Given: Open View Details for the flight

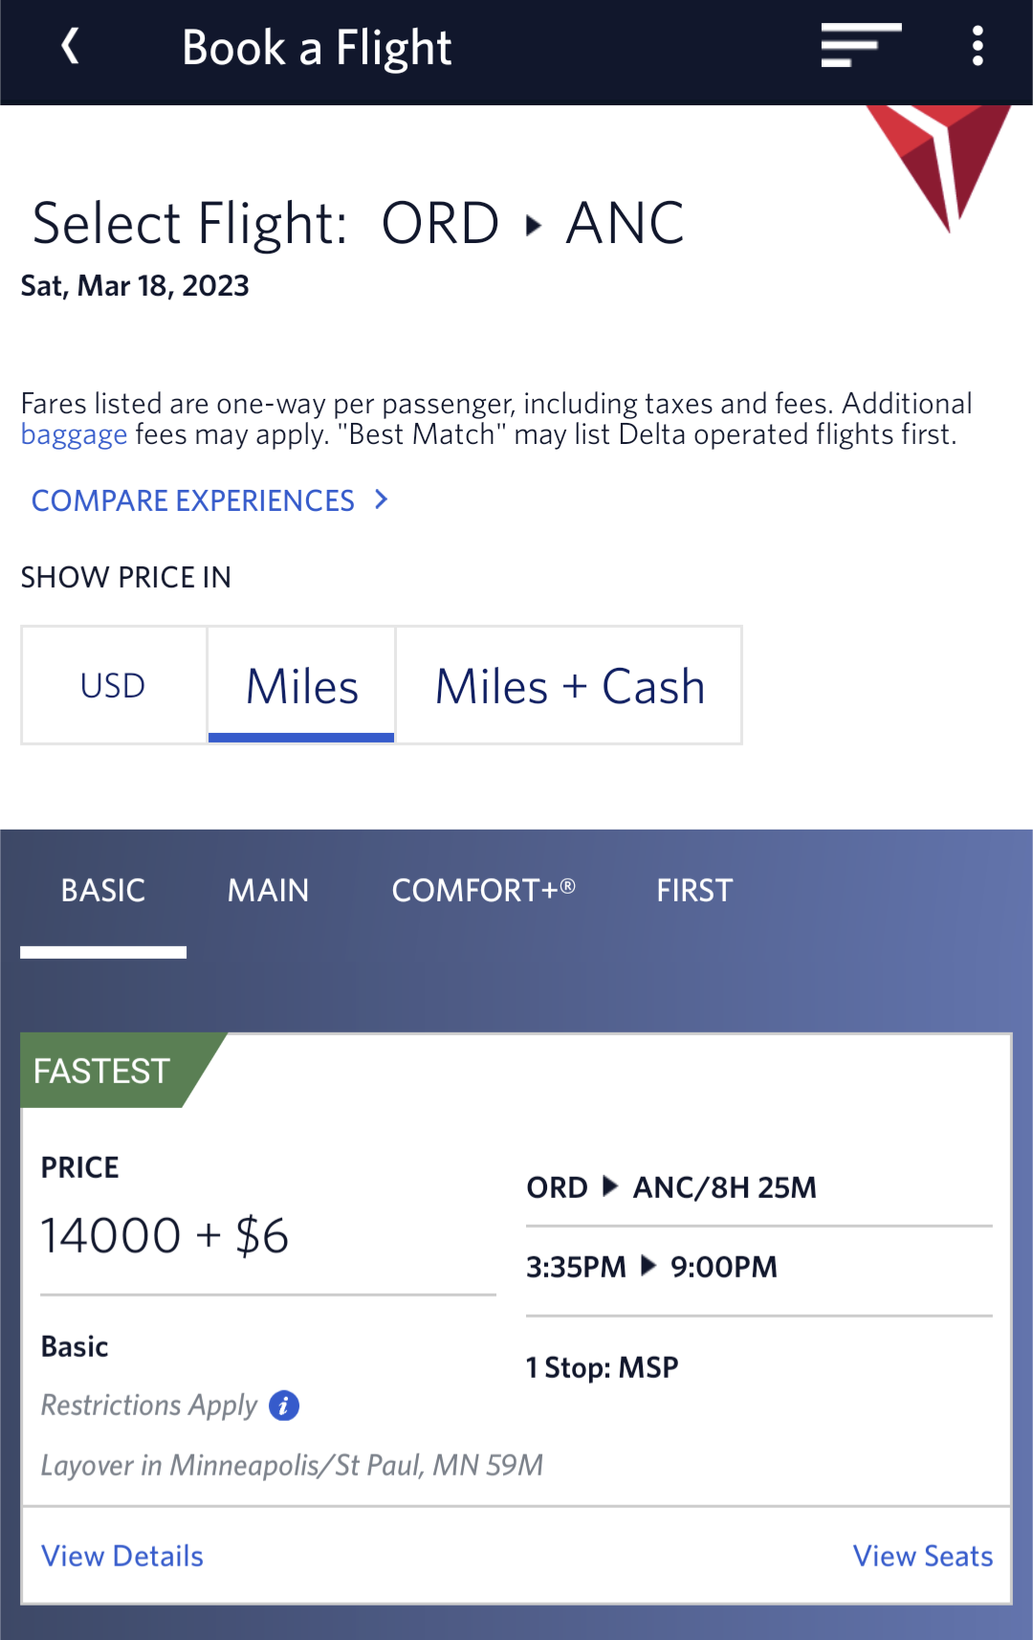Looking at the screenshot, I should (x=122, y=1556).
